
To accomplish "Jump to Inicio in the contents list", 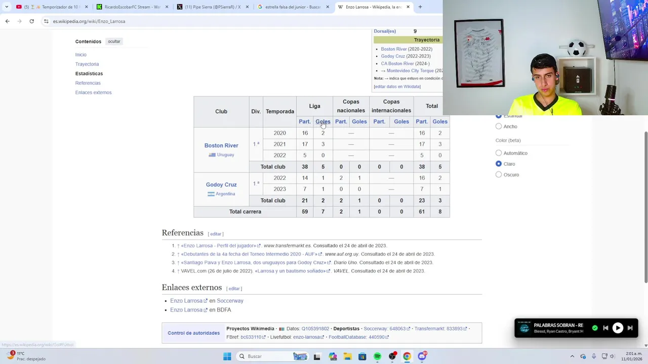I will tap(81, 55).
